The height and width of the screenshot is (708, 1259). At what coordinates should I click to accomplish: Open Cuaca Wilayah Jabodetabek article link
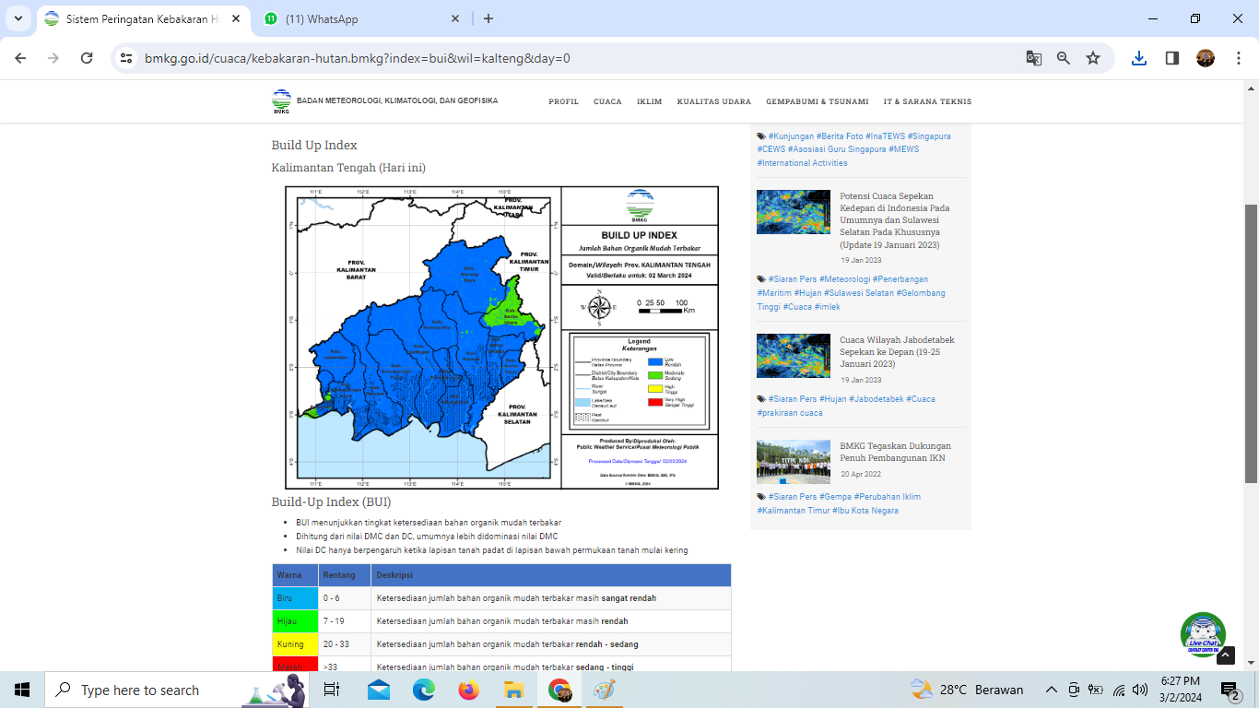pos(897,352)
